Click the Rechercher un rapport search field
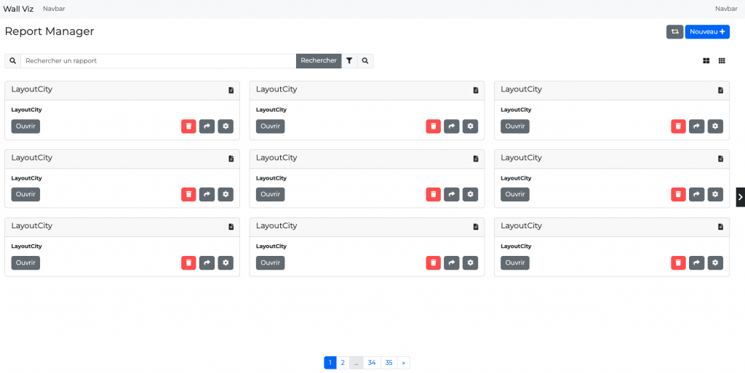This screenshot has width=745, height=373. pyautogui.click(x=158, y=61)
